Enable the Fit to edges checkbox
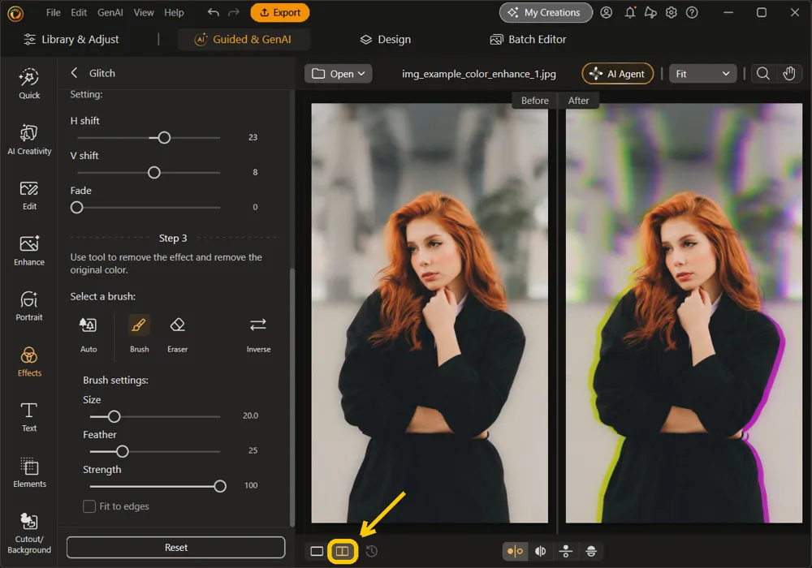The image size is (812, 568). [89, 506]
